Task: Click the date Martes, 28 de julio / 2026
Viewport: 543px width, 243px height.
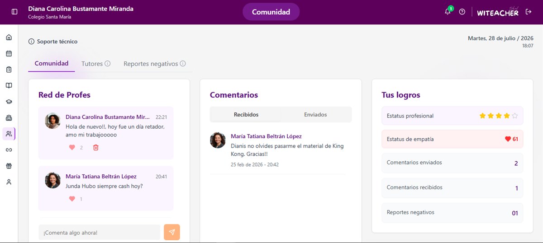Action: click(500, 38)
